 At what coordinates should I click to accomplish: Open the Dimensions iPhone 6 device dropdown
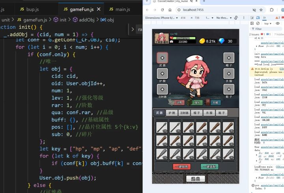pos(161,18)
